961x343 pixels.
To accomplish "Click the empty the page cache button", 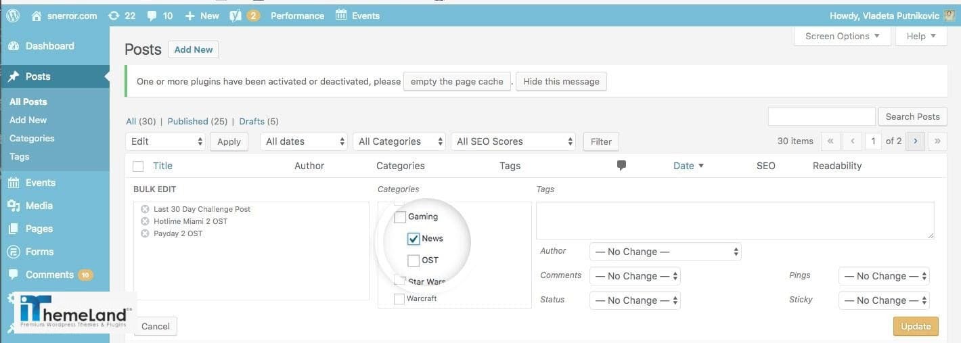I will [x=457, y=81].
